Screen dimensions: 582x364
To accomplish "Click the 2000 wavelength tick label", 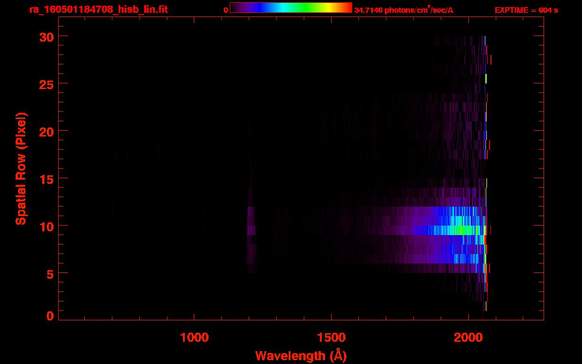I will pyautogui.click(x=468, y=337).
